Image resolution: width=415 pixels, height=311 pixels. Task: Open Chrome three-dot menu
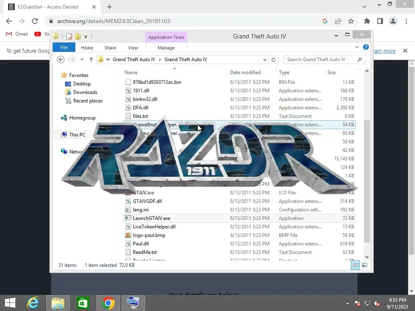(406, 21)
